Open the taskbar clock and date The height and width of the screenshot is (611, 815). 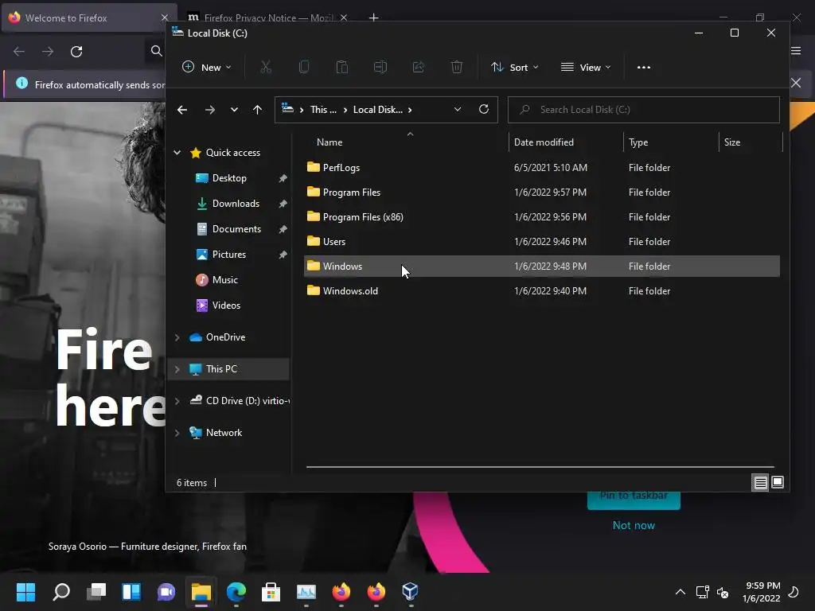pos(762,592)
